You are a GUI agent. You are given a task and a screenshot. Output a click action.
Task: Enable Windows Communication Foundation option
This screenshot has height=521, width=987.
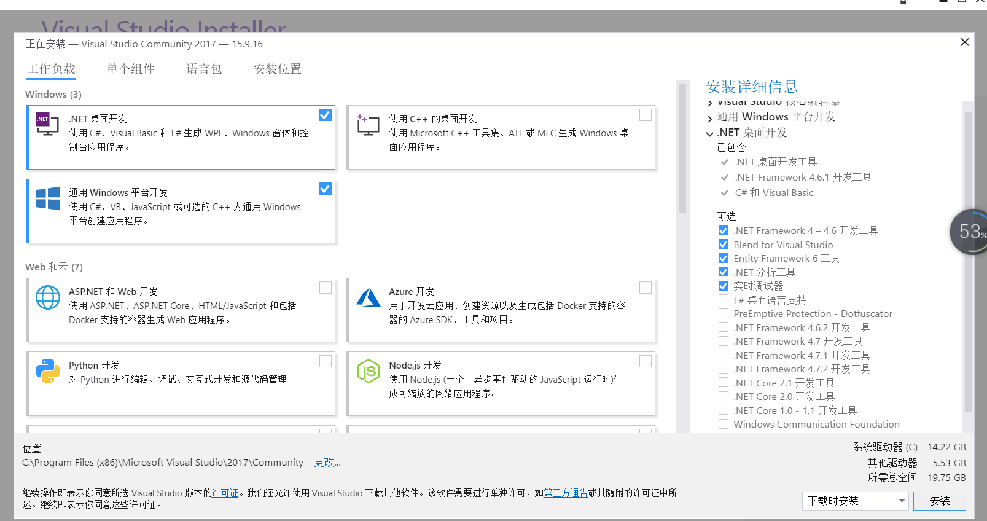tap(724, 424)
